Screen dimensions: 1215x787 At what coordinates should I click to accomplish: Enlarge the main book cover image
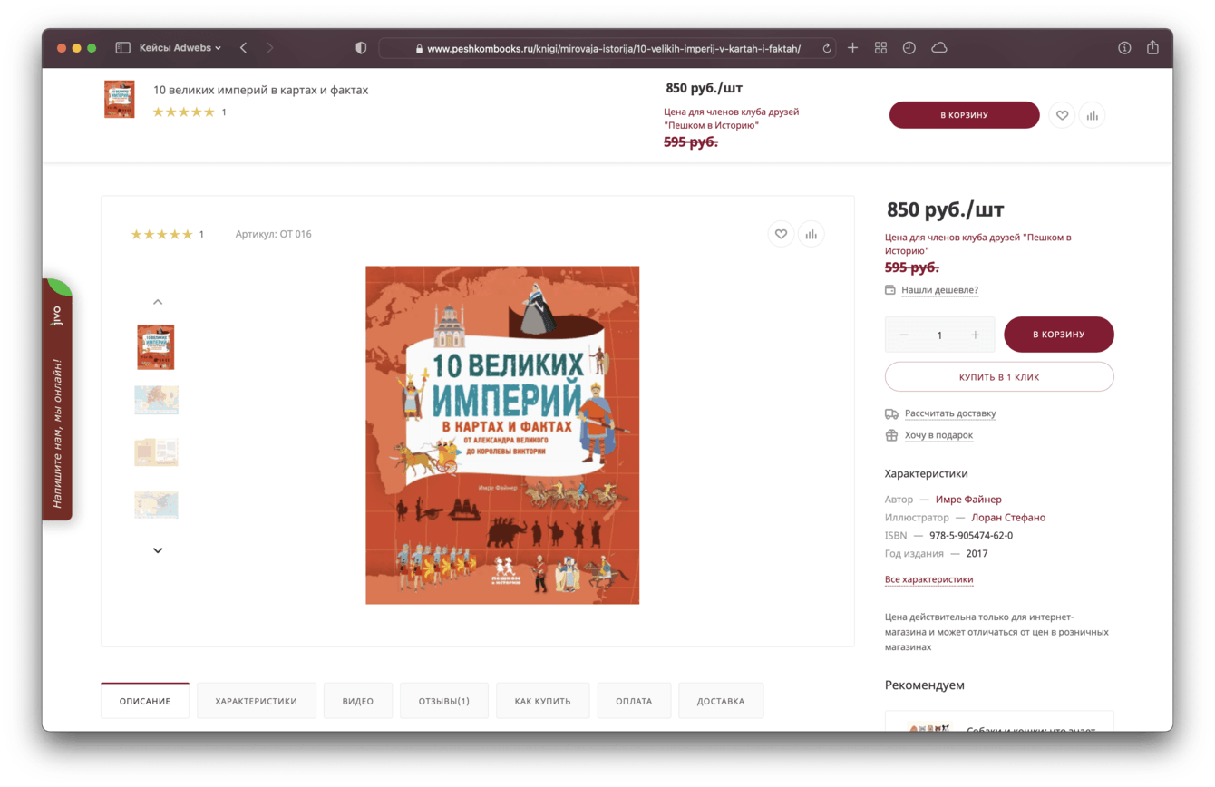pyautogui.click(x=502, y=435)
